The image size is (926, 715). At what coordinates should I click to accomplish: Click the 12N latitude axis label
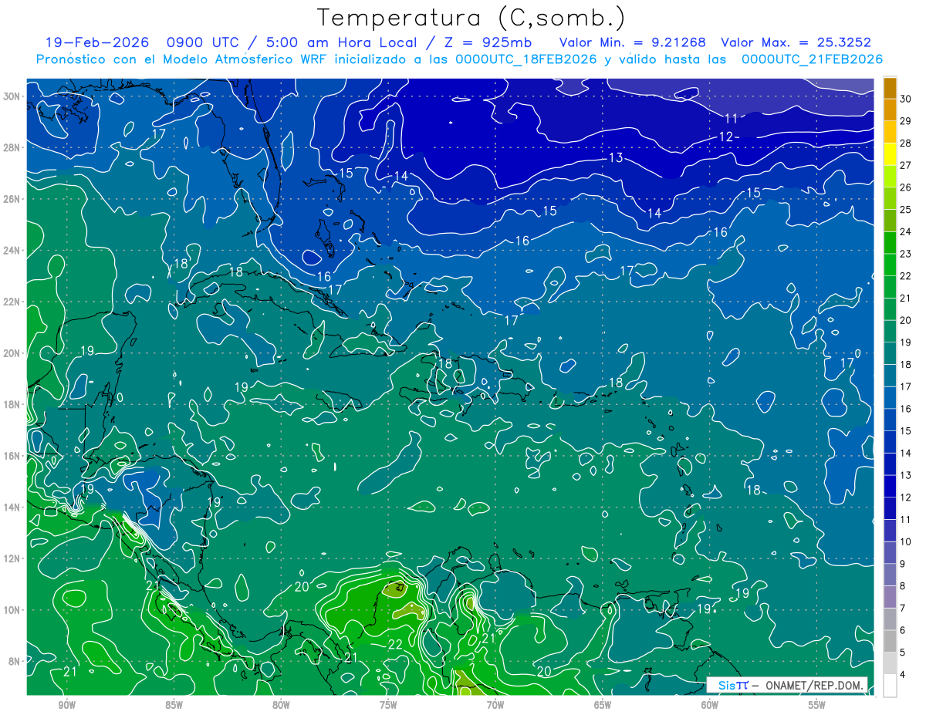12,558
